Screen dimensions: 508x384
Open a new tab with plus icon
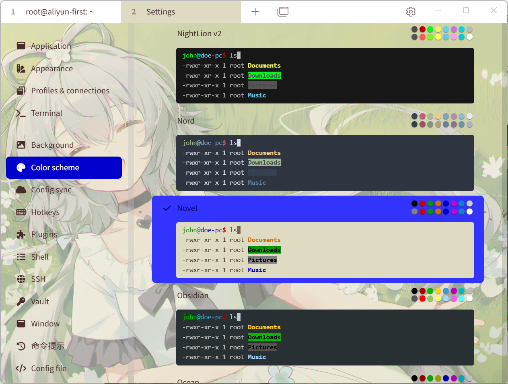click(x=255, y=12)
